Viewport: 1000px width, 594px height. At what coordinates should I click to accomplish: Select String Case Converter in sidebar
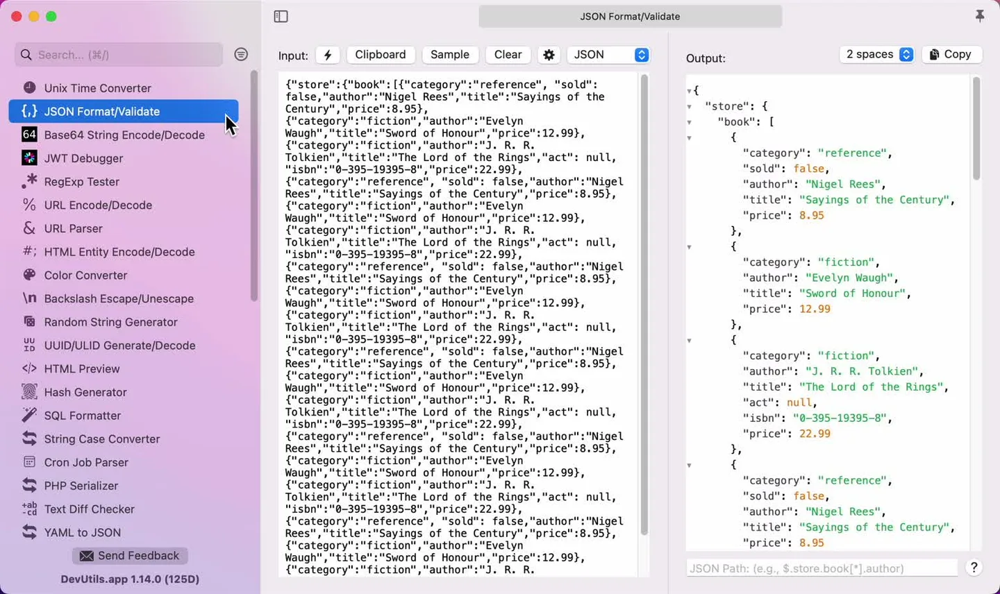click(124, 439)
